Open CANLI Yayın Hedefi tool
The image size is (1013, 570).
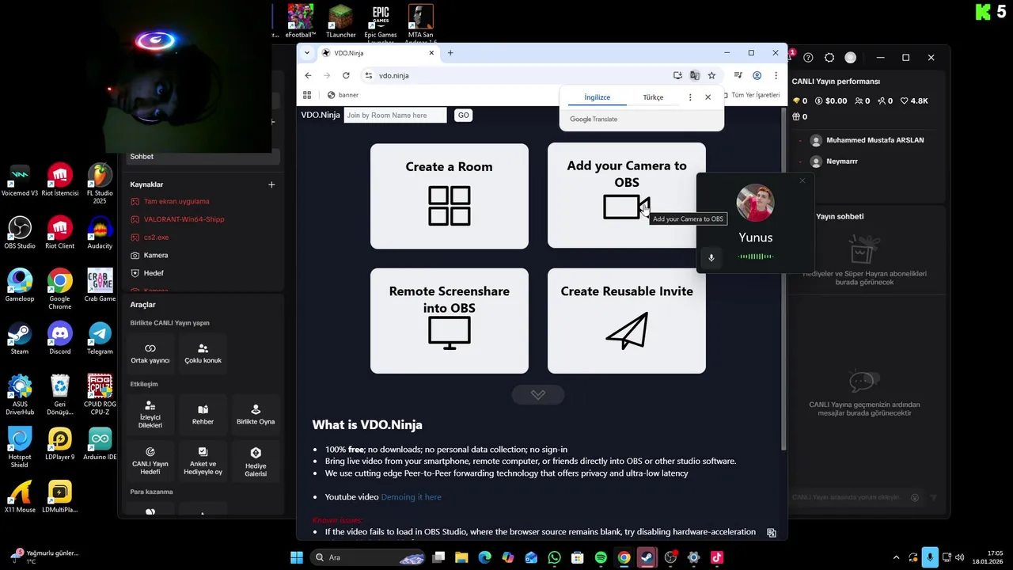[150, 461]
